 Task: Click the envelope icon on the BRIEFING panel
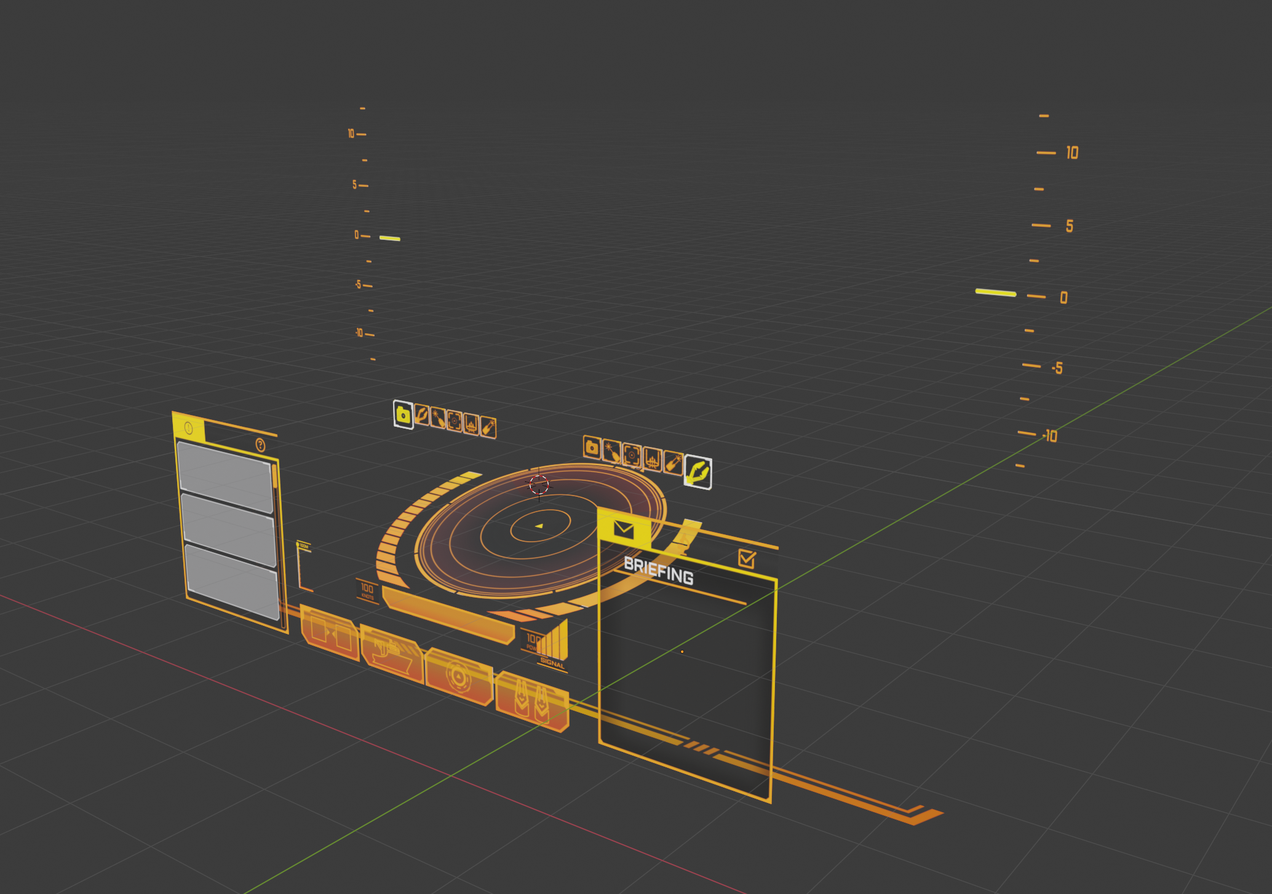click(624, 530)
